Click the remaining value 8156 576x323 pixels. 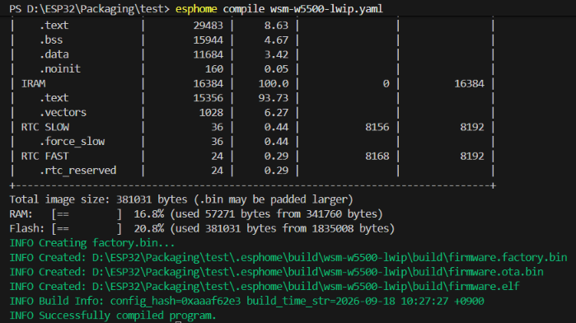tap(377, 127)
